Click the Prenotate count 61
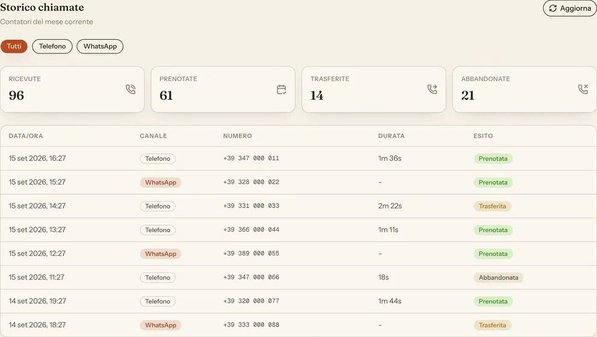 pyautogui.click(x=166, y=96)
